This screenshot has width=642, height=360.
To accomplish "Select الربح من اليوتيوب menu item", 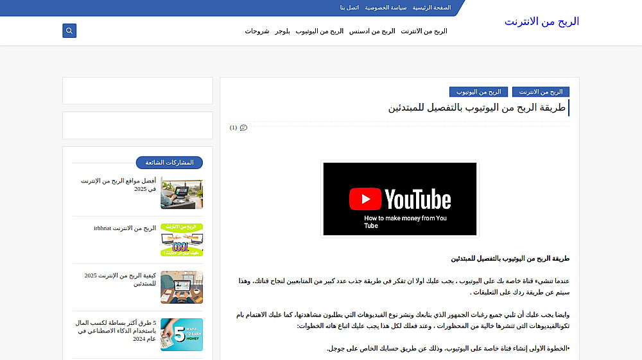I will click(x=319, y=31).
